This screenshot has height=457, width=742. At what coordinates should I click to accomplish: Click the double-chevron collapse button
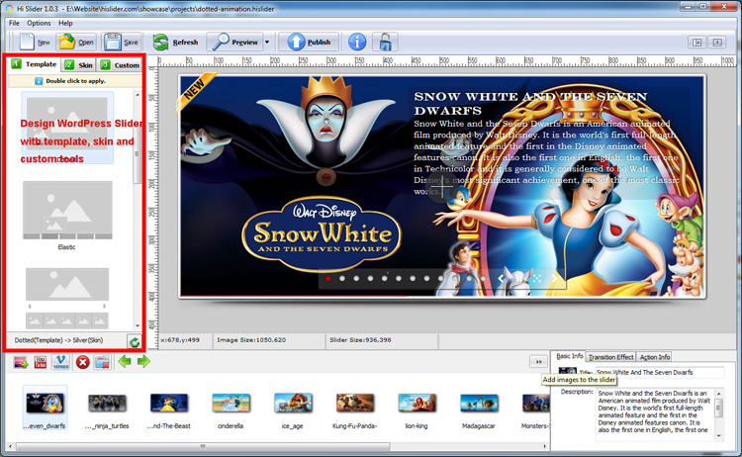[538, 362]
